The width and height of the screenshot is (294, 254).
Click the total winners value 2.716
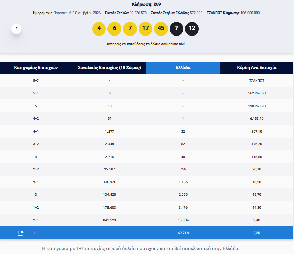pos(110,157)
